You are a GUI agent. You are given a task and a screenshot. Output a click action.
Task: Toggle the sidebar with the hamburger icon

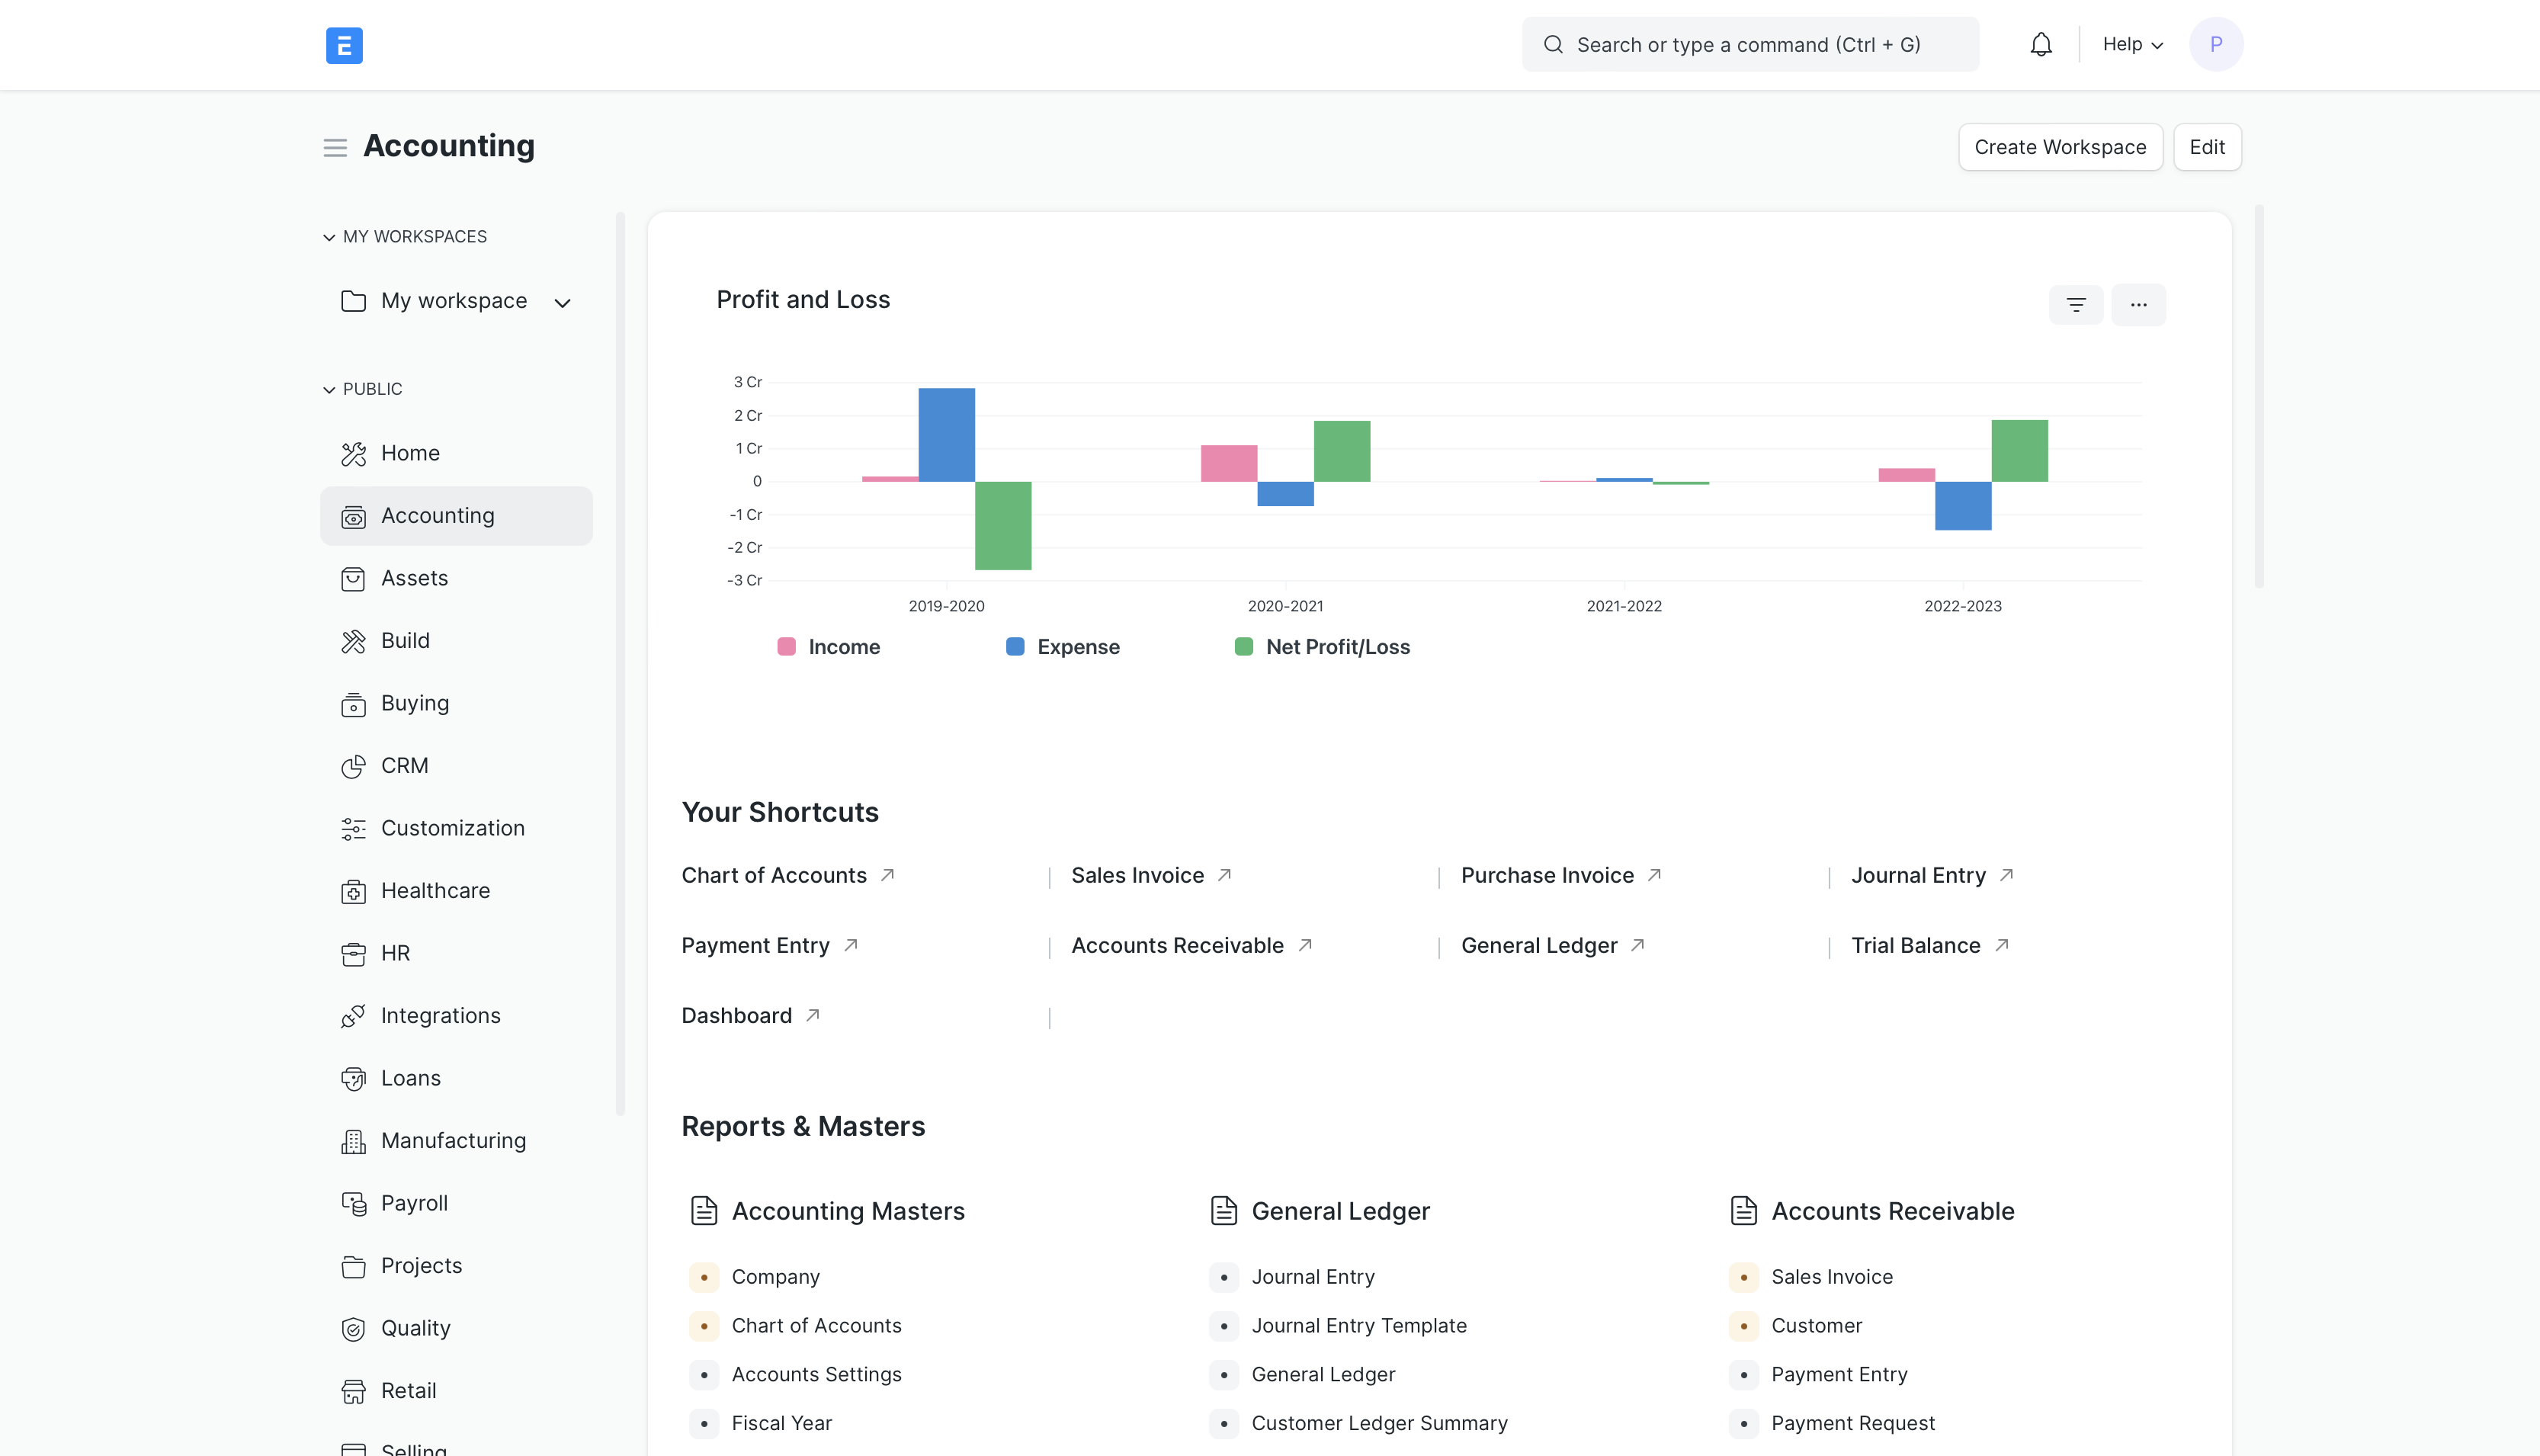click(x=335, y=147)
